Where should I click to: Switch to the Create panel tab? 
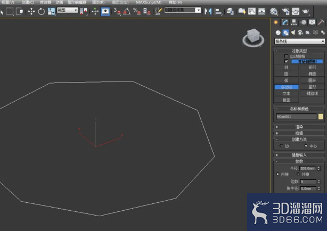(276, 22)
